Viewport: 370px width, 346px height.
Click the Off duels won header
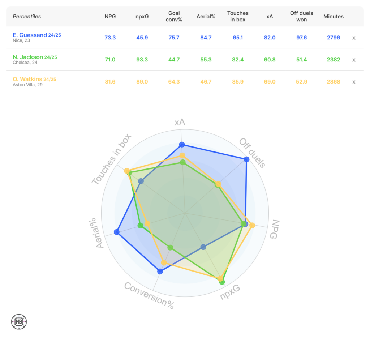click(x=301, y=16)
